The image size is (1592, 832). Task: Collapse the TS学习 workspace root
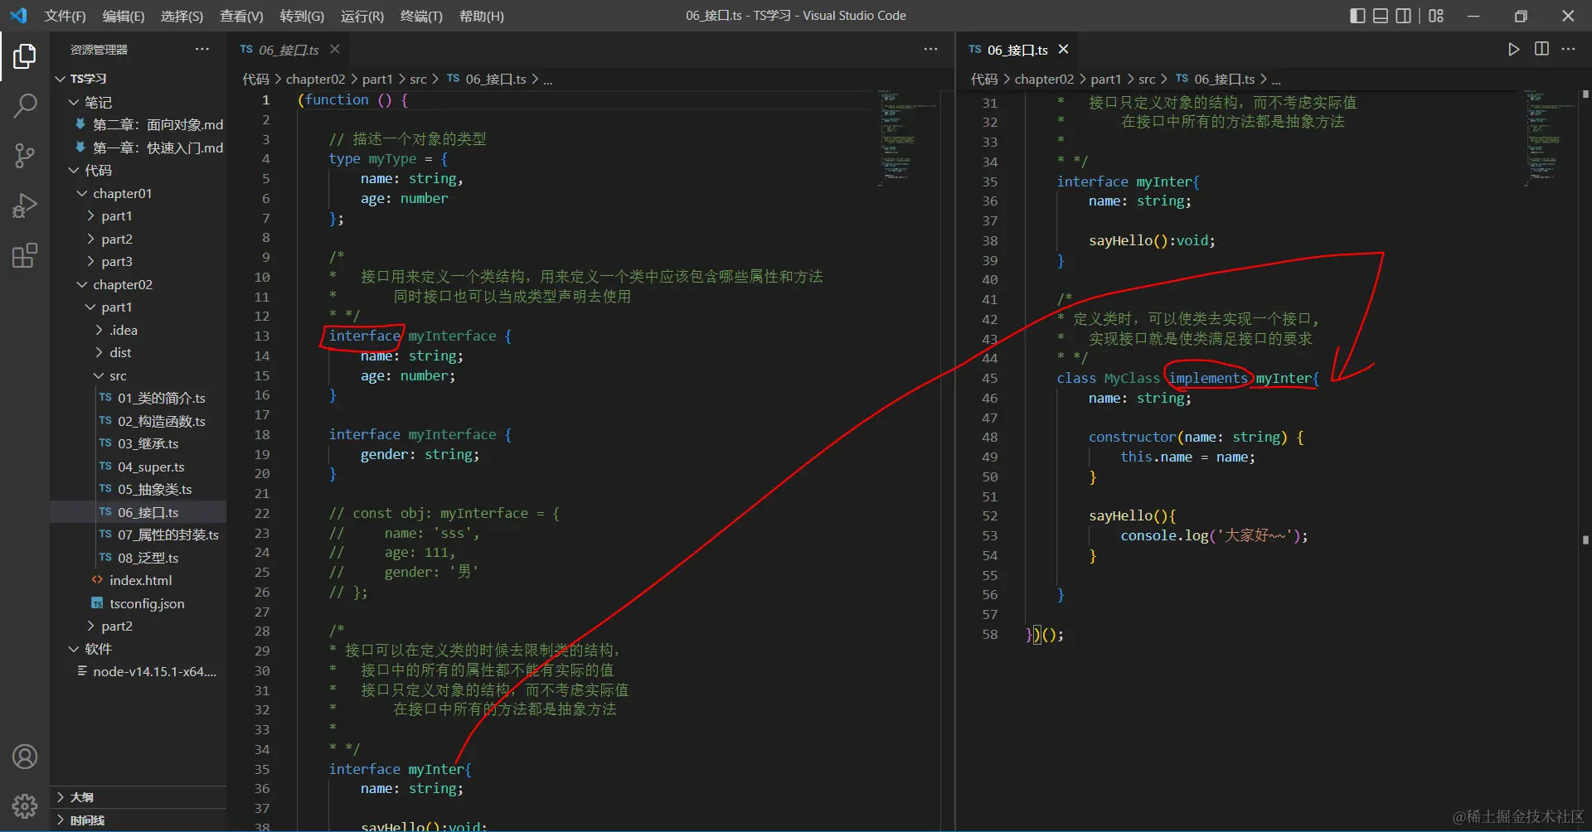[x=138, y=79]
